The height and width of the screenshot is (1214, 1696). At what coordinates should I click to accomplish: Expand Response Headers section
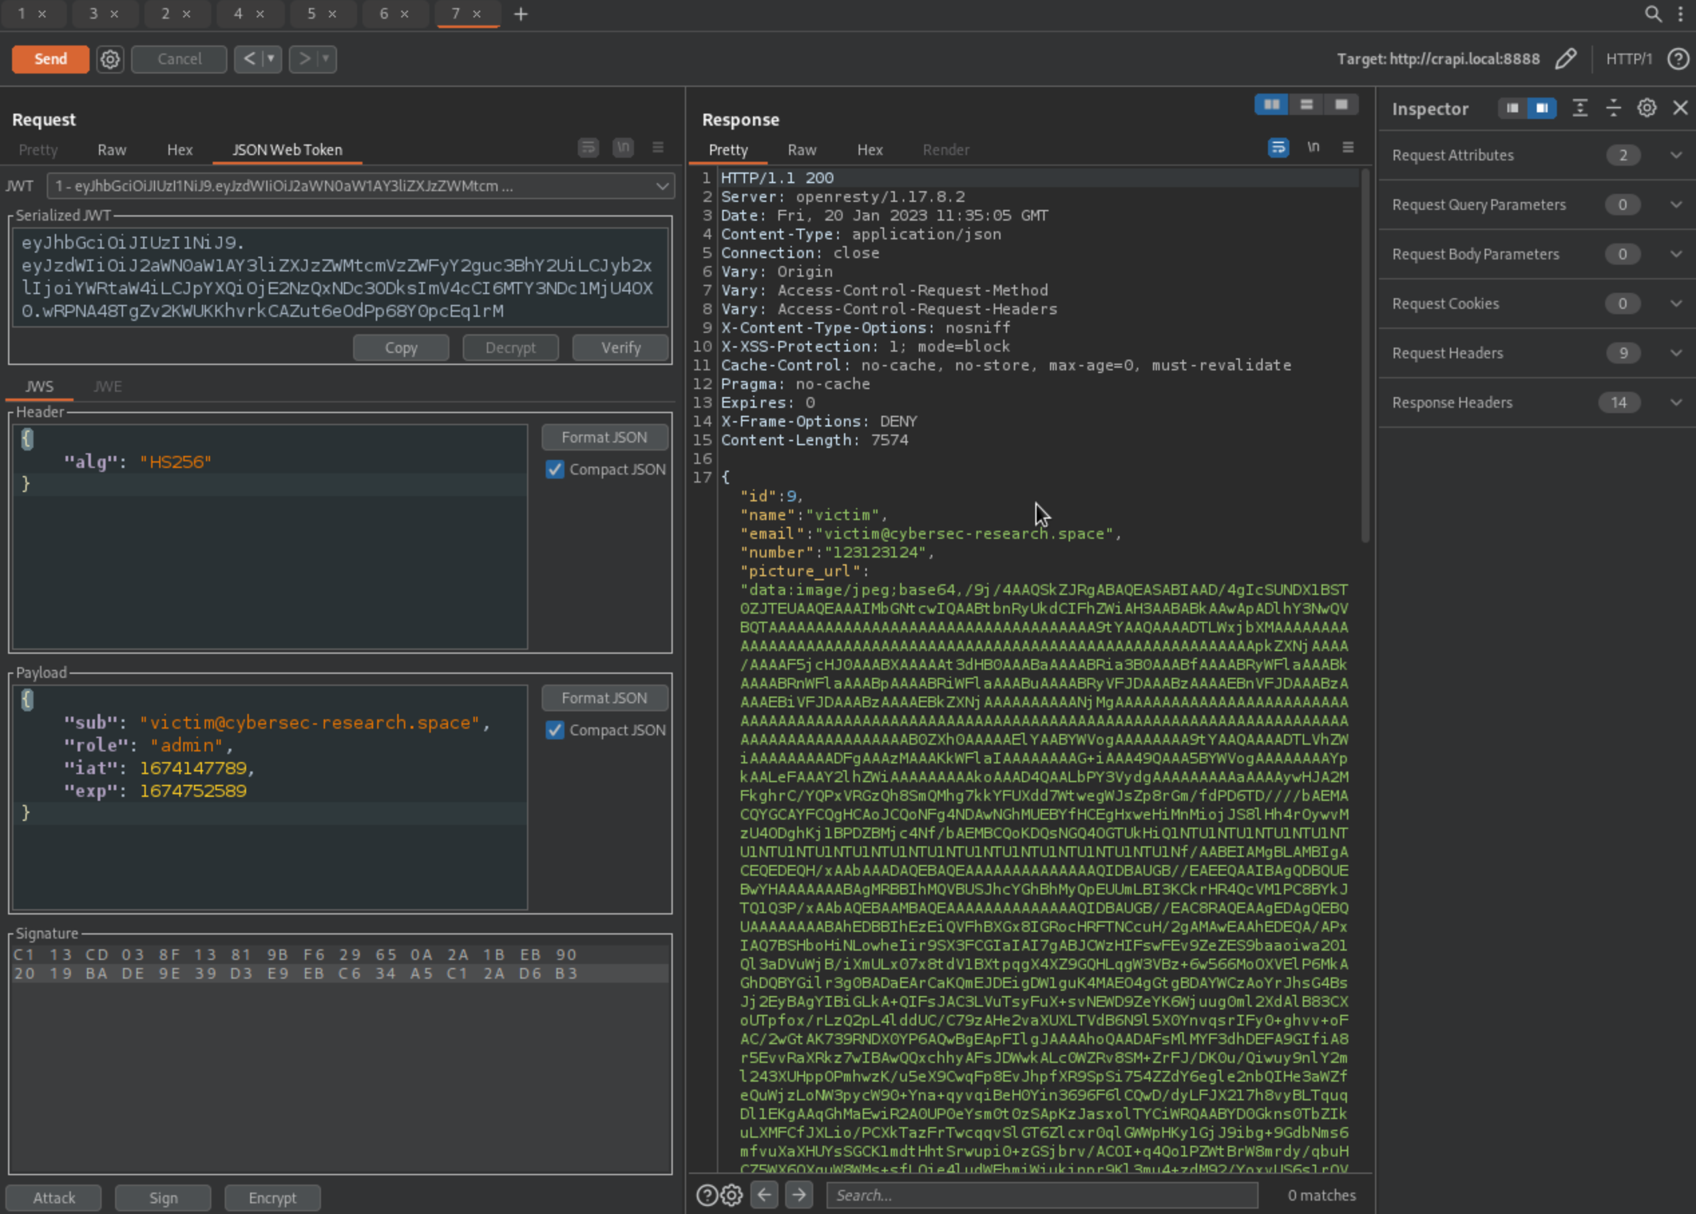point(1676,402)
